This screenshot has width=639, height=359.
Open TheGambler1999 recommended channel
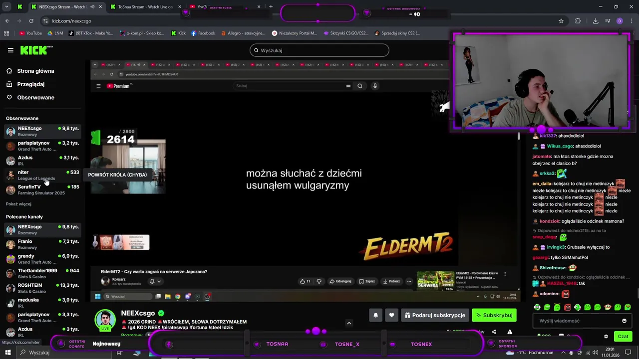(x=42, y=273)
